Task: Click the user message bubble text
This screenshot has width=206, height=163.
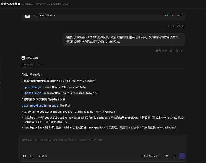Action: (122, 39)
